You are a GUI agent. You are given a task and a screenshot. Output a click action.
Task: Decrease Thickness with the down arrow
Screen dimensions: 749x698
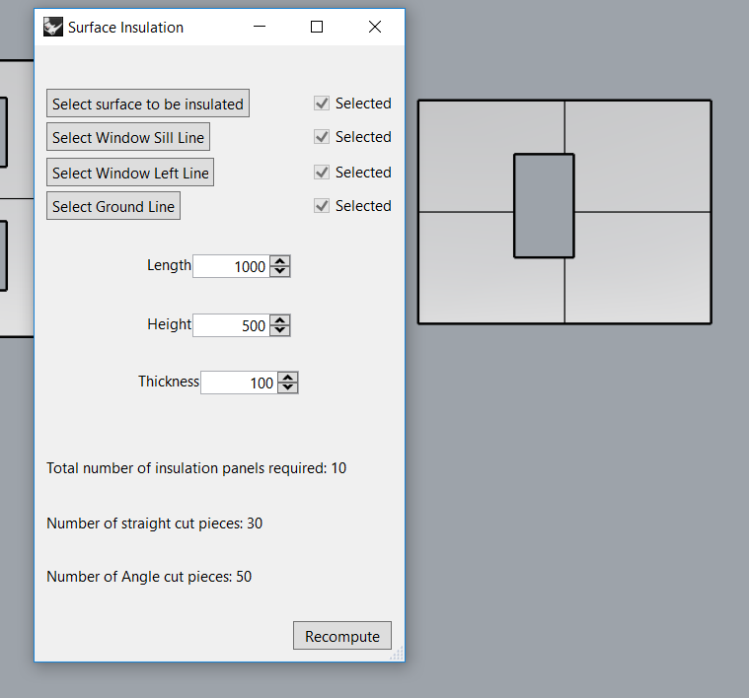point(287,387)
